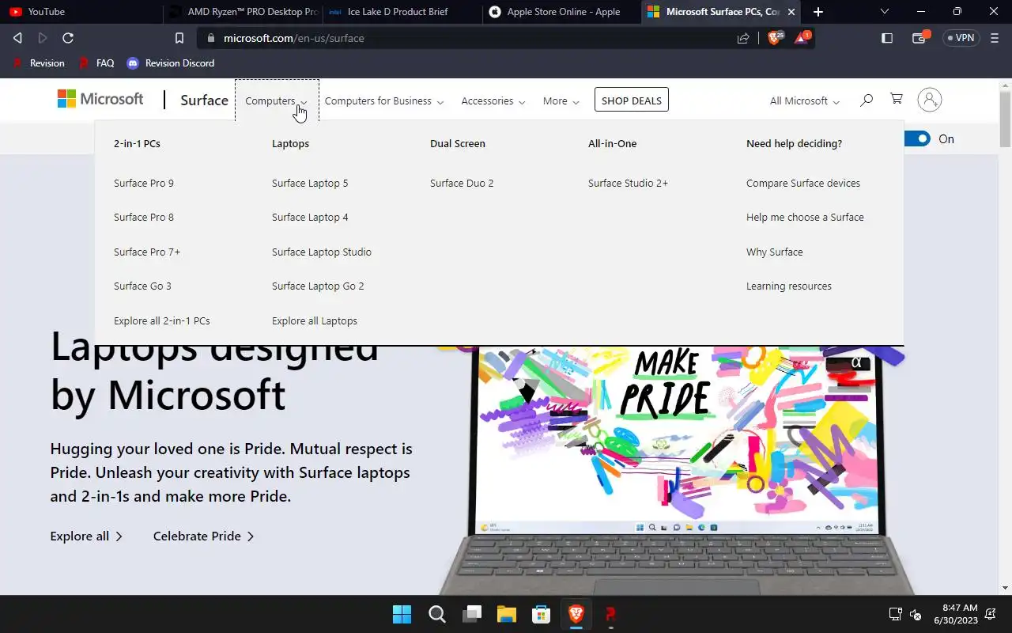Click the address bar URL field
The height and width of the screenshot is (633, 1012).
[x=466, y=38]
